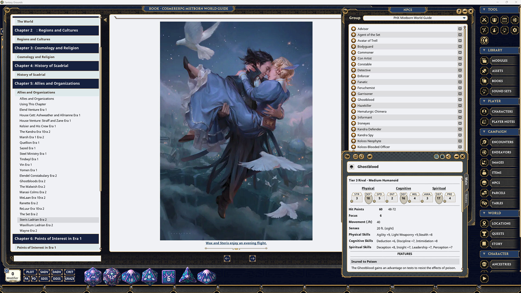Roll the d12 die

pyautogui.click(x=112, y=277)
